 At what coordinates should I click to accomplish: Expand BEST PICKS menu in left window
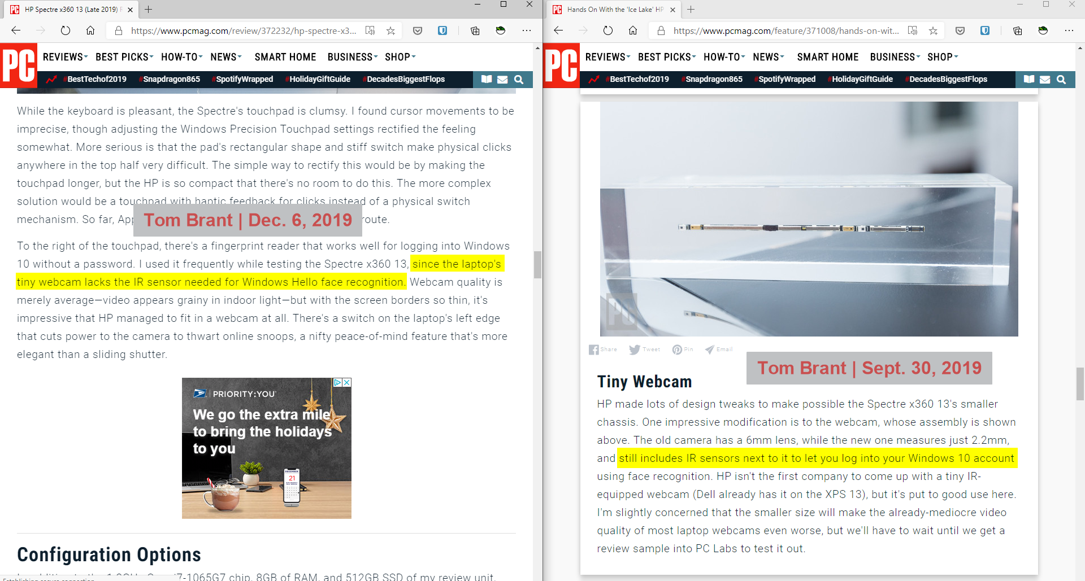(x=124, y=57)
